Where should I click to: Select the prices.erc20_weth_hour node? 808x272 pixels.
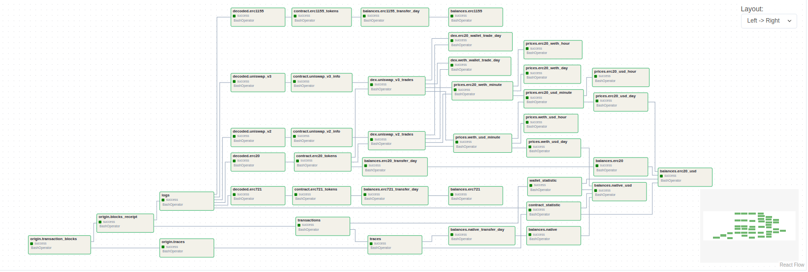pos(553,50)
